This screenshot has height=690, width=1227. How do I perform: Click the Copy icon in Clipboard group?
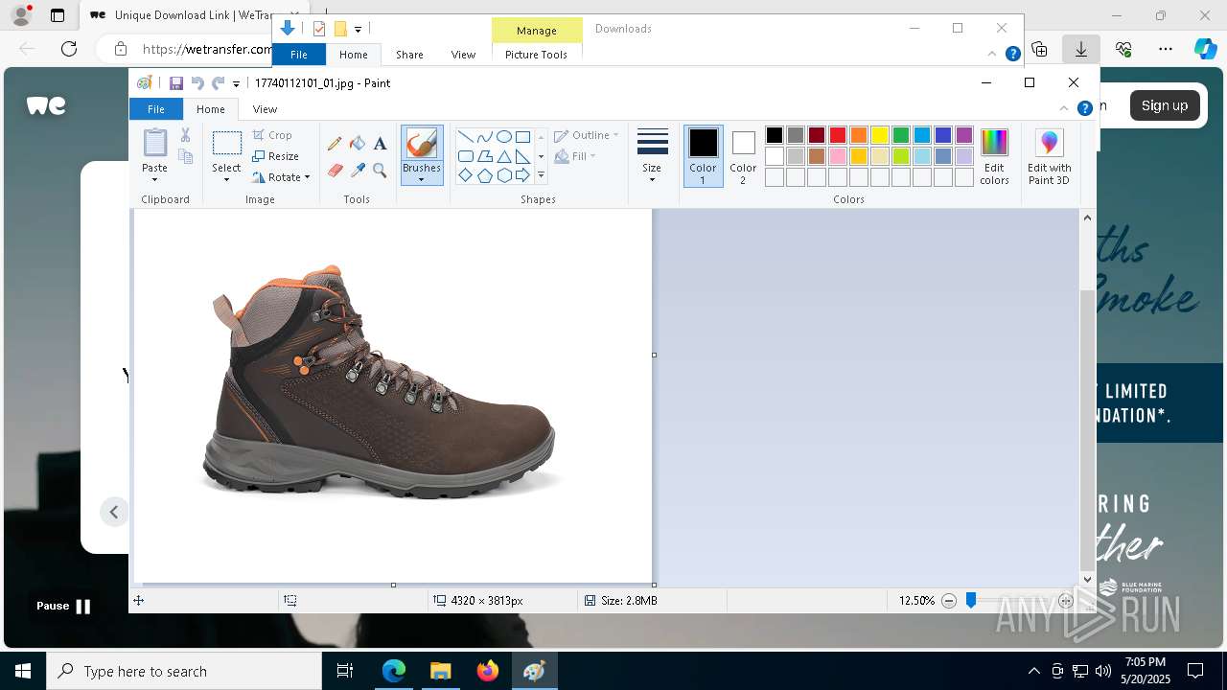point(186,157)
